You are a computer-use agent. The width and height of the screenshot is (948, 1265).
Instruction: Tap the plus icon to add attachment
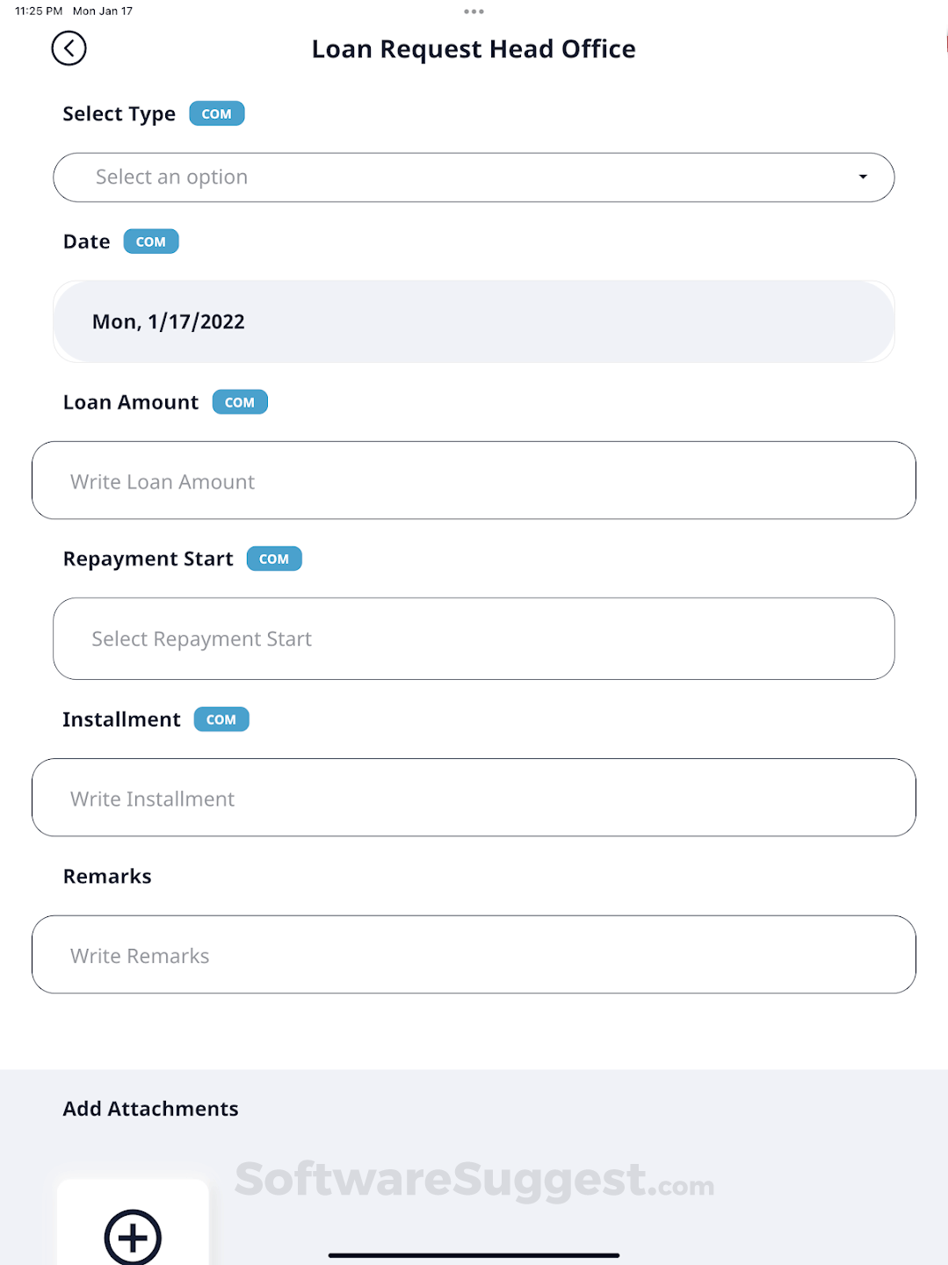(133, 1237)
